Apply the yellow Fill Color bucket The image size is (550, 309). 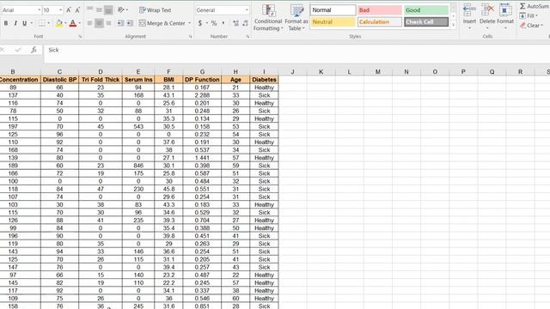tap(59, 23)
